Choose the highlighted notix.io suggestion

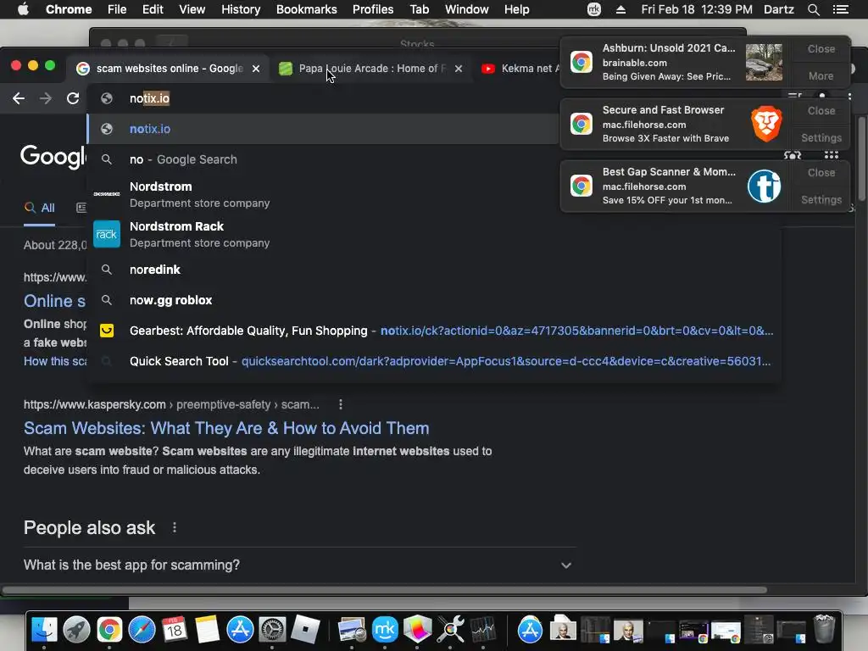coord(324,129)
